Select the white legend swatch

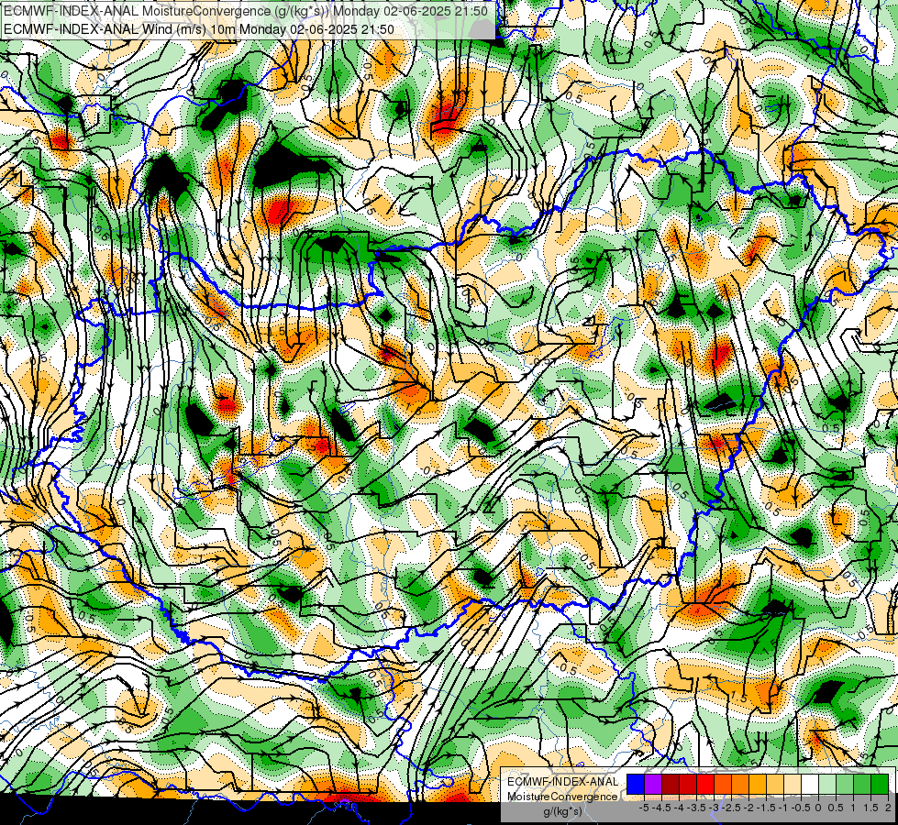[x=810, y=785]
